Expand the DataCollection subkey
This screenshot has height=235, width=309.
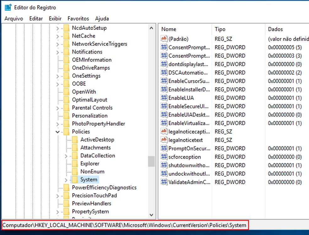coord(66,156)
